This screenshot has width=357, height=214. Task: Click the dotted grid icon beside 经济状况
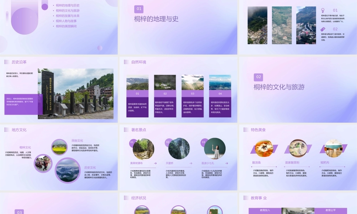pyautogui.click(x=126, y=198)
